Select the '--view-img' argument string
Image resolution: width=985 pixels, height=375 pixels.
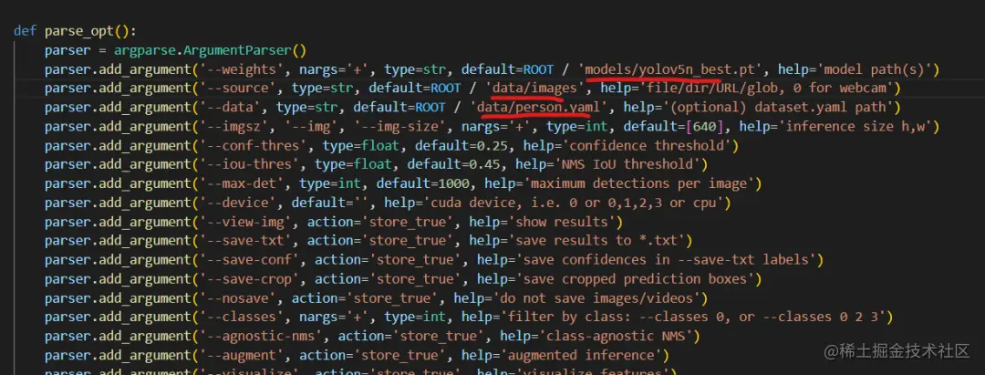(246, 222)
